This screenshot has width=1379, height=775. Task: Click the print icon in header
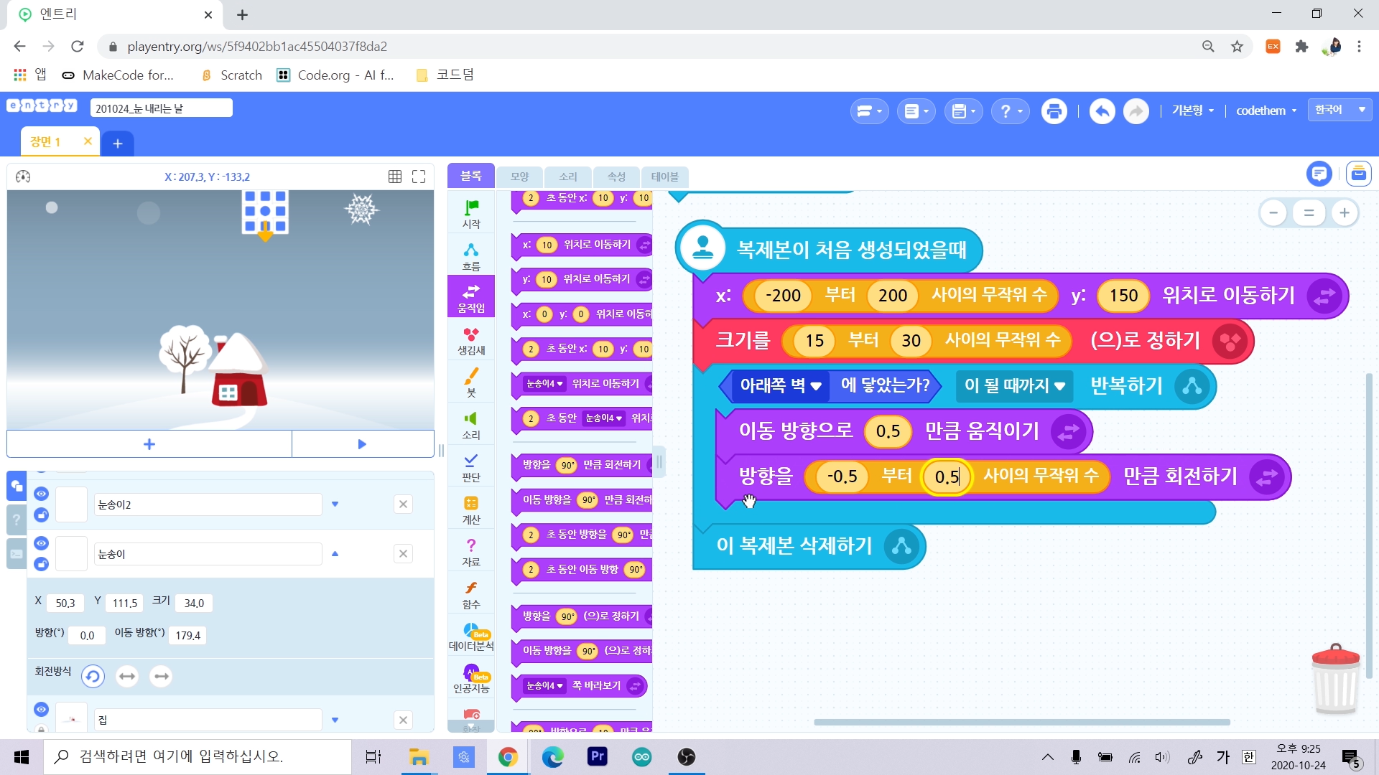point(1054,111)
